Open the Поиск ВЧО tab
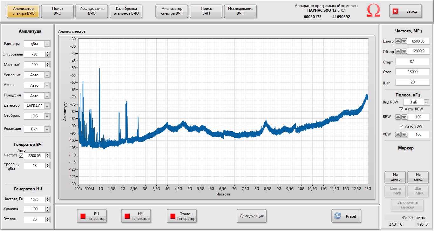Viewport: 434px width, 231px height. 58,11
